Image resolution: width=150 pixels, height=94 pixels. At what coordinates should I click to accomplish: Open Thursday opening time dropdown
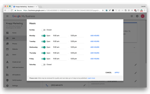pyautogui.click(x=60, y=53)
